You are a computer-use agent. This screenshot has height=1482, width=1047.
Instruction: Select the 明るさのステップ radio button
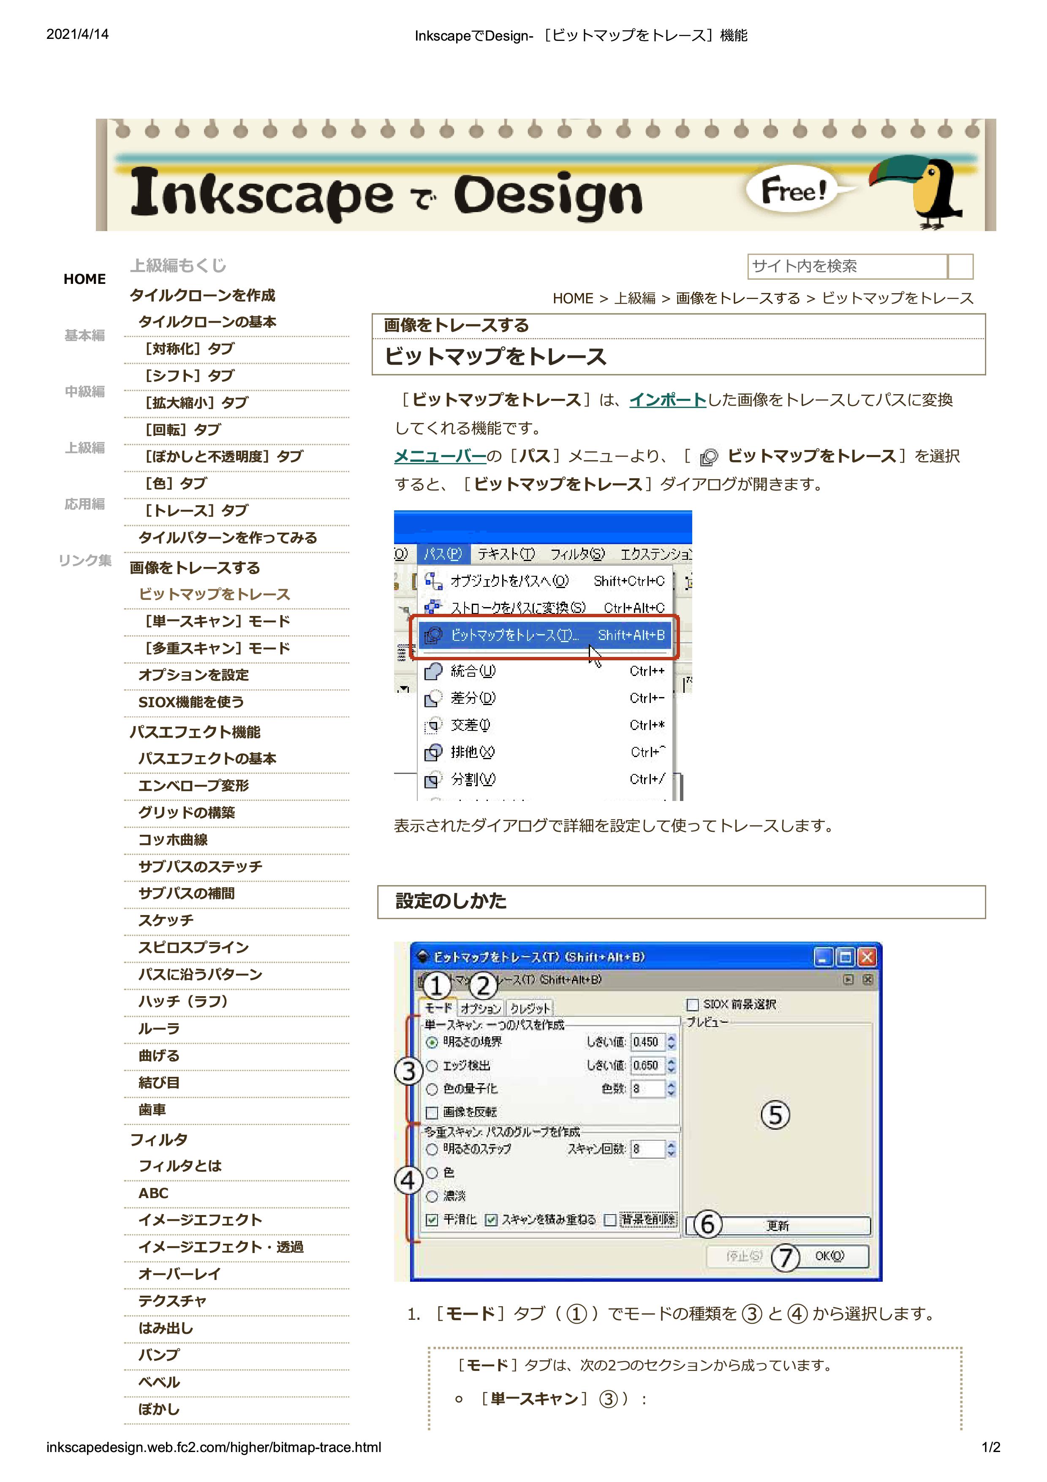(432, 1149)
